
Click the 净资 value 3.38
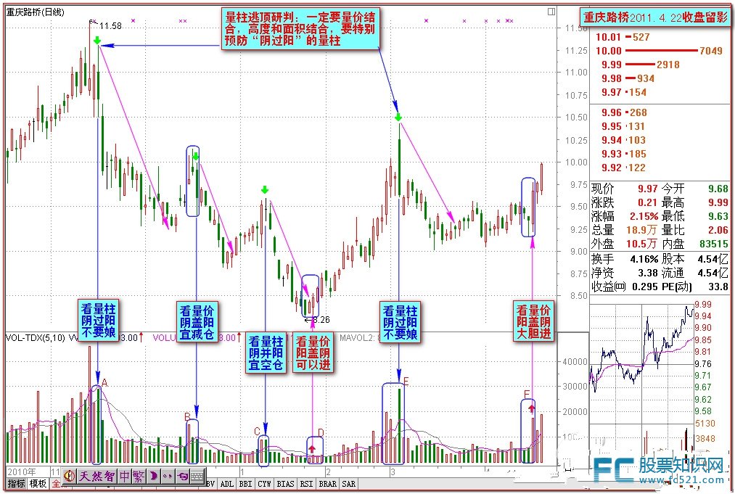647,273
